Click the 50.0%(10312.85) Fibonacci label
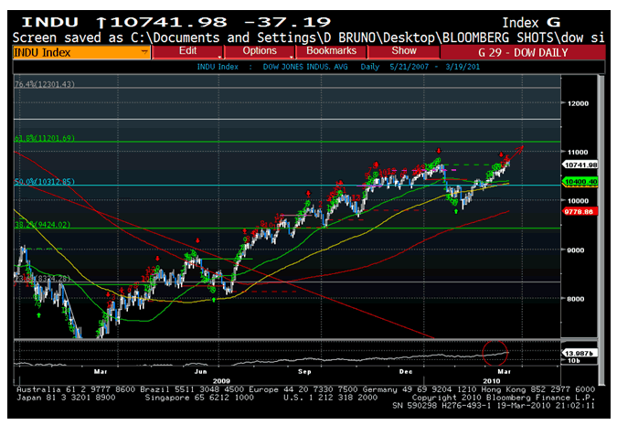 [x=45, y=181]
